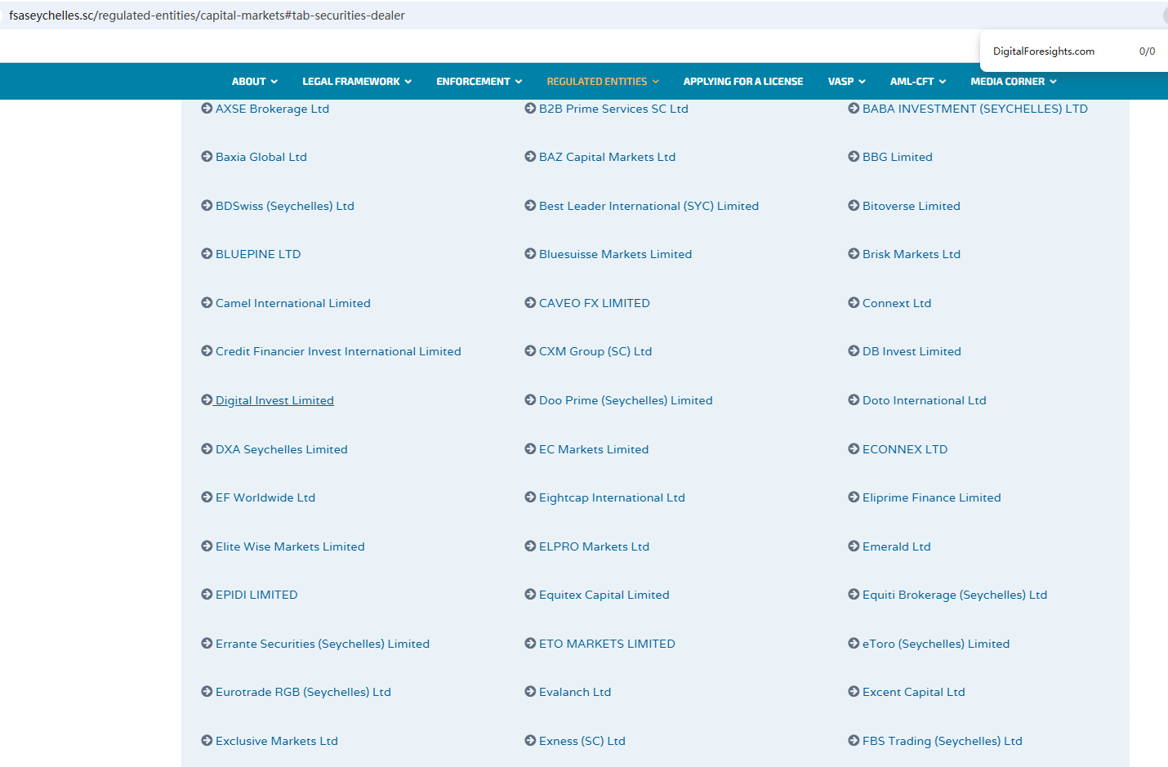Click the arrow icon next to BBG Limited

pos(854,156)
